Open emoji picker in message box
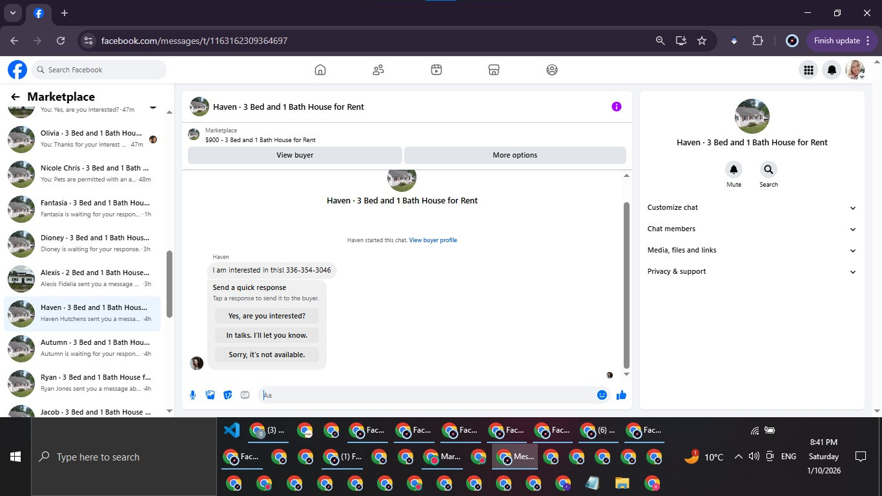 click(602, 395)
